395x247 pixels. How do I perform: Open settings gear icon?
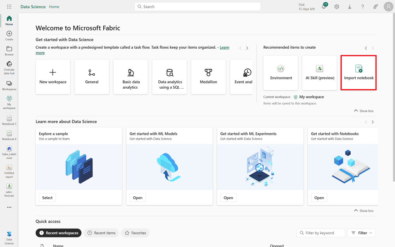coord(336,7)
